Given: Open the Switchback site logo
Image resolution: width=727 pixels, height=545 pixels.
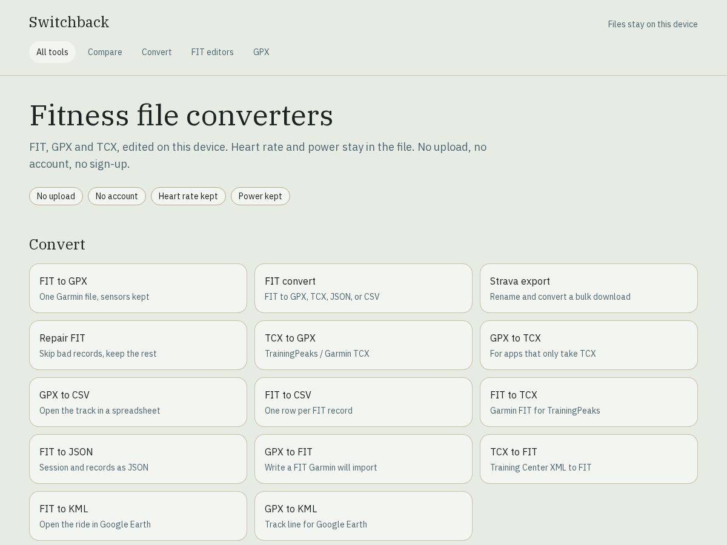Looking at the screenshot, I should [x=69, y=22].
